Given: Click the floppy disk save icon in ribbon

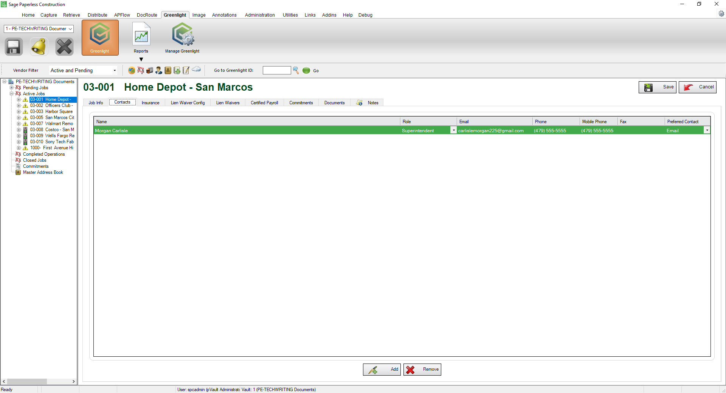Looking at the screenshot, I should pos(14,47).
